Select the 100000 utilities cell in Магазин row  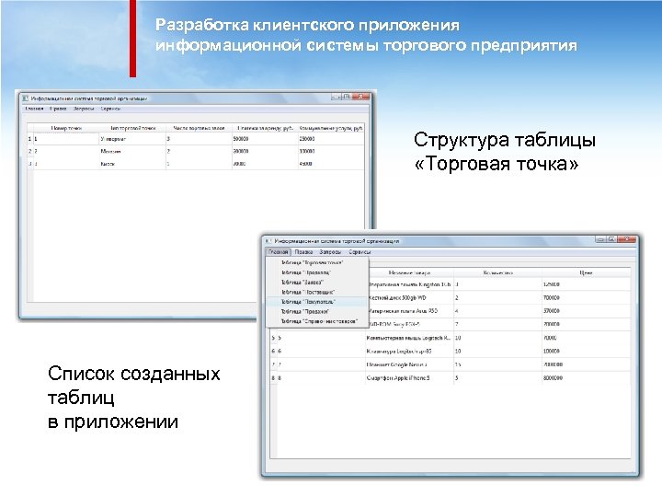pos(331,151)
